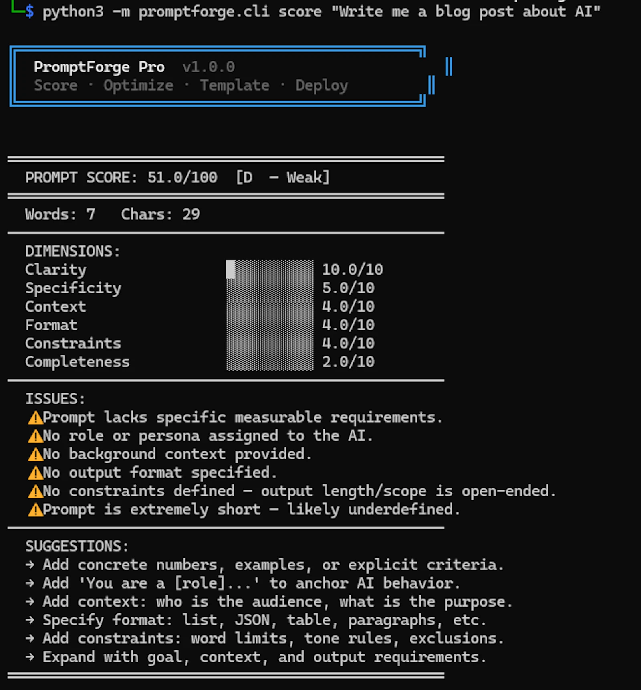This screenshot has height=690, width=641.
Task: Click the 'DIMENSIONS:' heading
Action: point(73,251)
